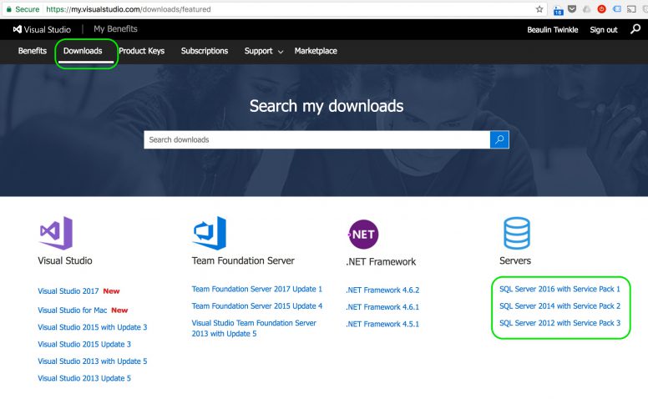The width and height of the screenshot is (648, 399).
Task: Click the red circular extension icon
Action: coord(602,8)
